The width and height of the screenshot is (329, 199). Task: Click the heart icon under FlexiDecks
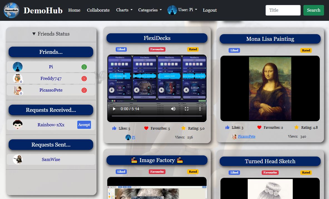tap(146, 128)
